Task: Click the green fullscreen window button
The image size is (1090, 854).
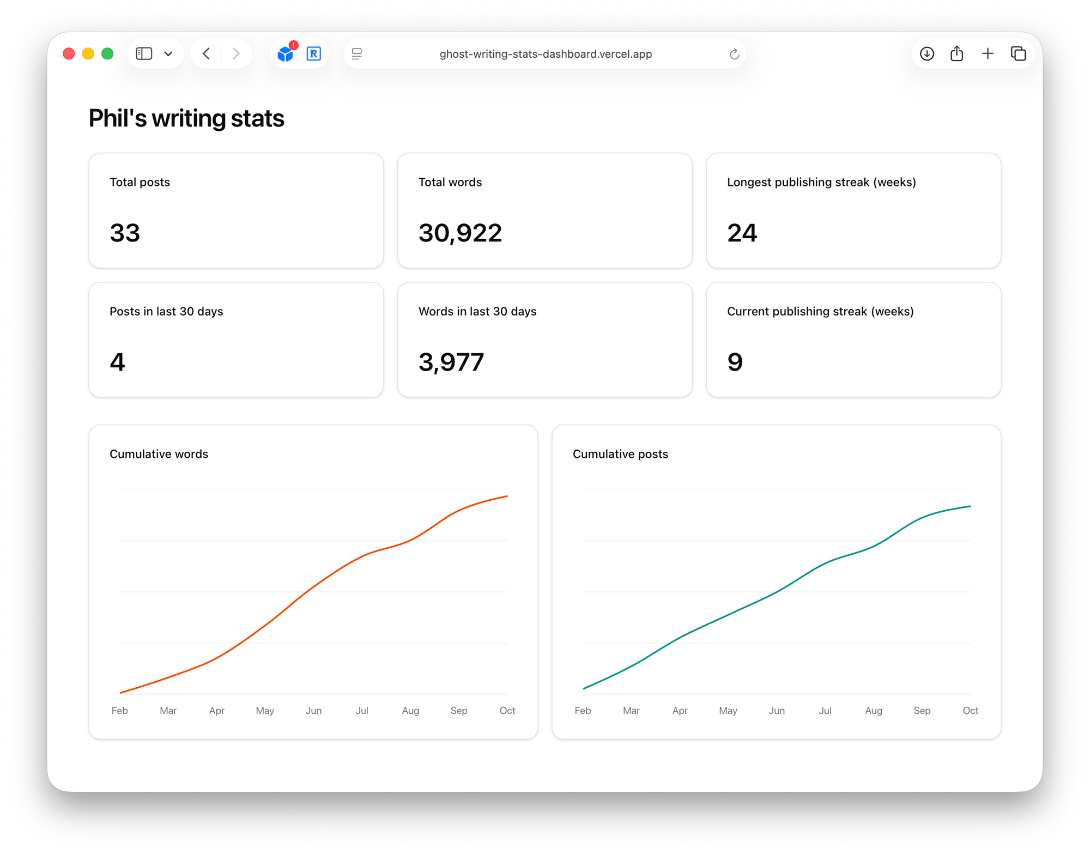Action: (107, 53)
